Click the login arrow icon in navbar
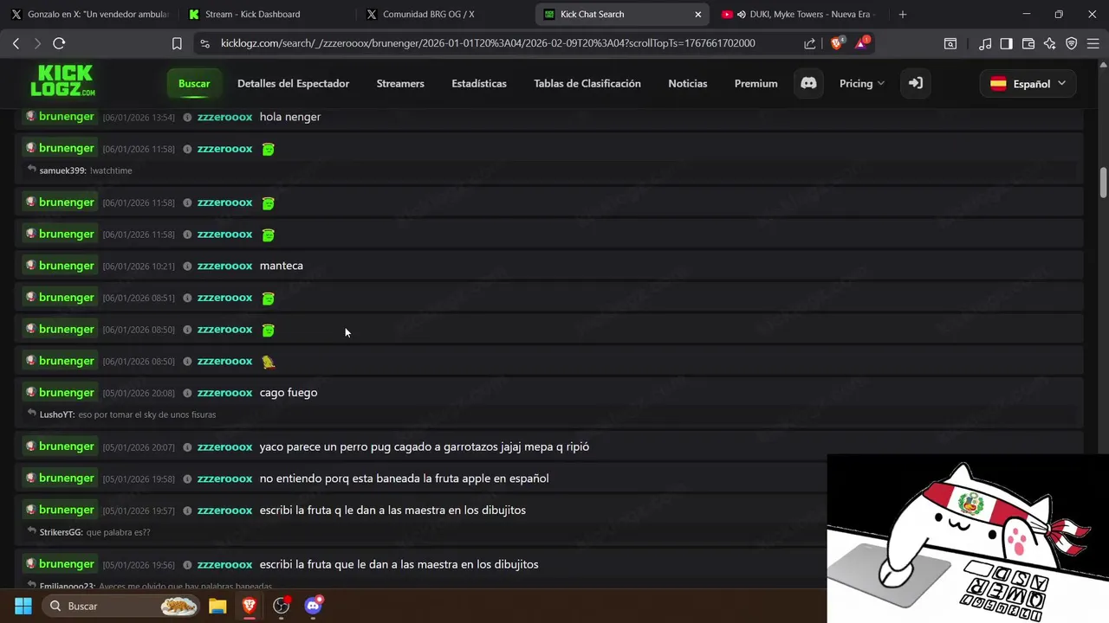 click(x=915, y=83)
